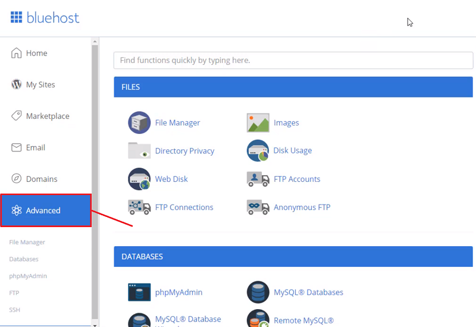Open Email from the sidebar menu

pyautogui.click(x=35, y=148)
